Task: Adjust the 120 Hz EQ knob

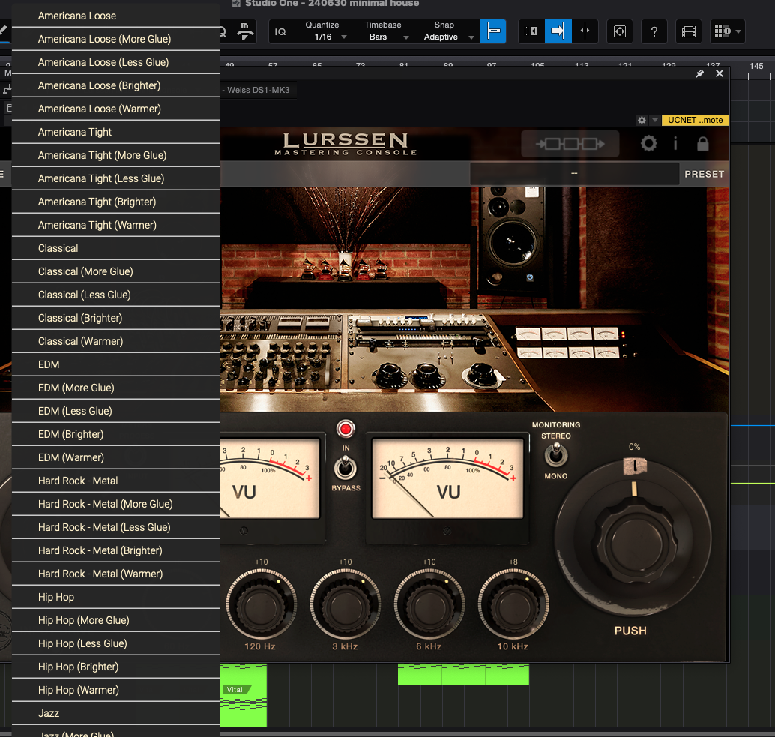Action: coord(261,604)
